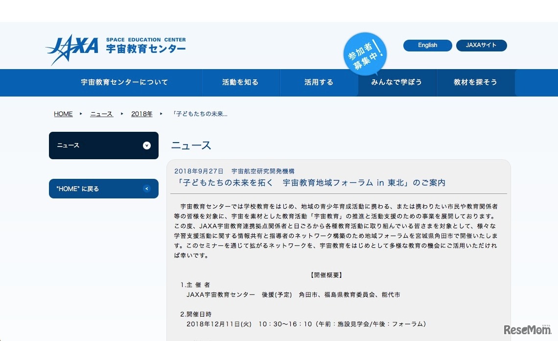Go to the 2018年 breadcrumb link
This screenshot has height=341, width=558.
(141, 114)
